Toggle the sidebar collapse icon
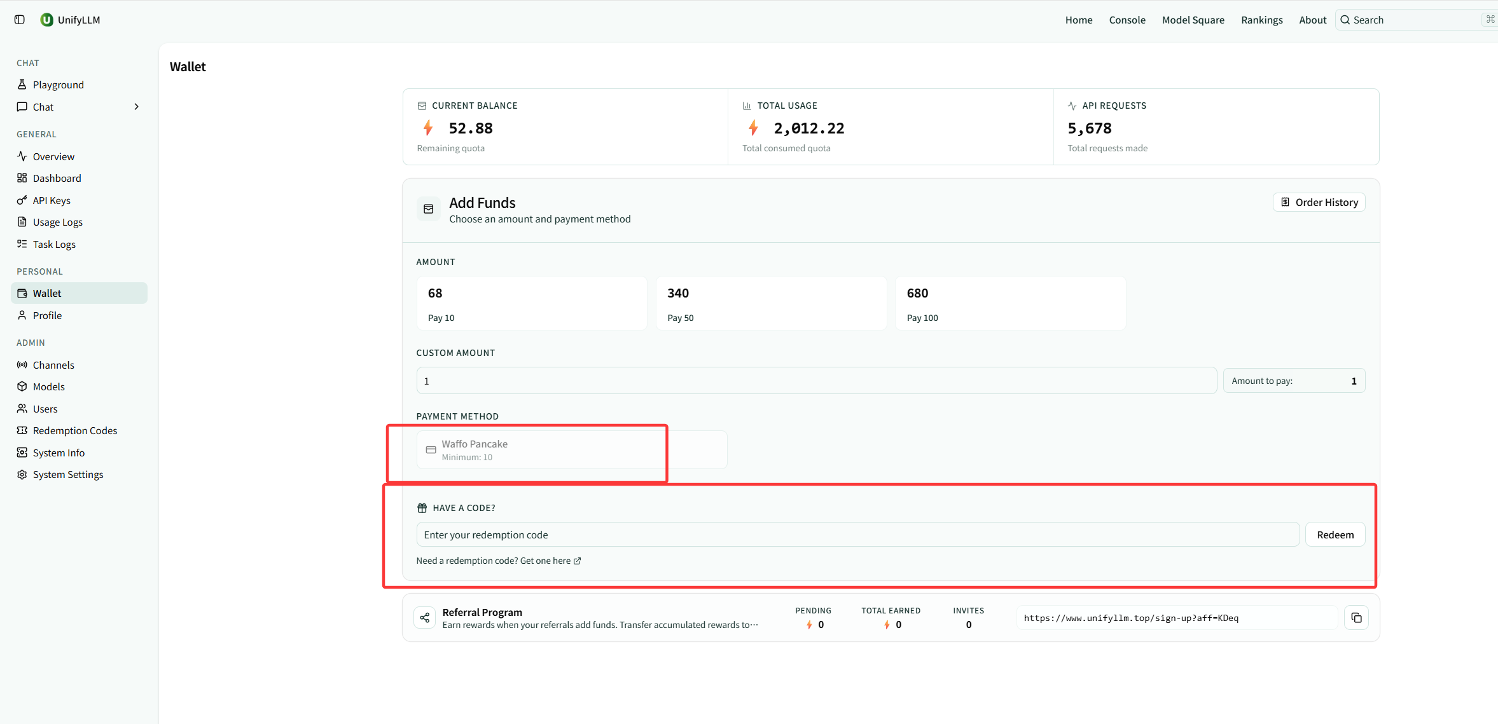The height and width of the screenshot is (724, 1498). click(20, 20)
